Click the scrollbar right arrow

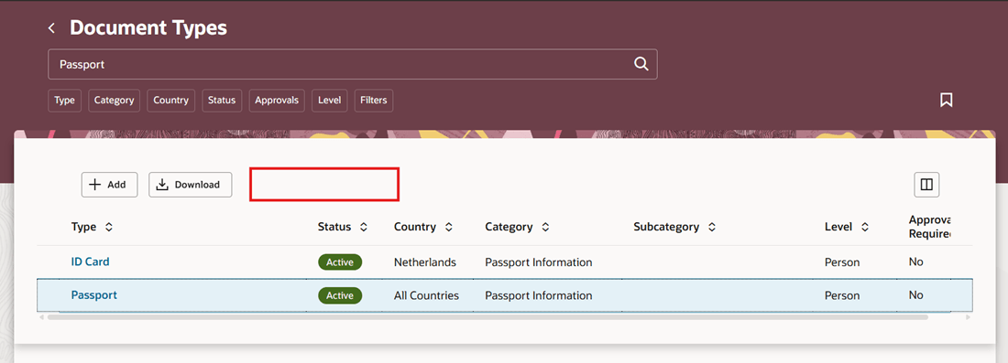[x=969, y=316]
